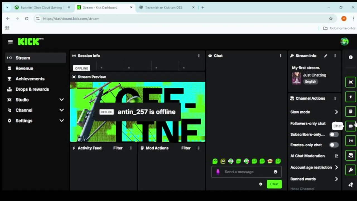Open Channel Actions options menu

coord(335,98)
